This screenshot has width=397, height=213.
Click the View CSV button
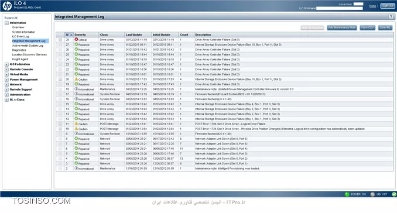tap(367, 28)
